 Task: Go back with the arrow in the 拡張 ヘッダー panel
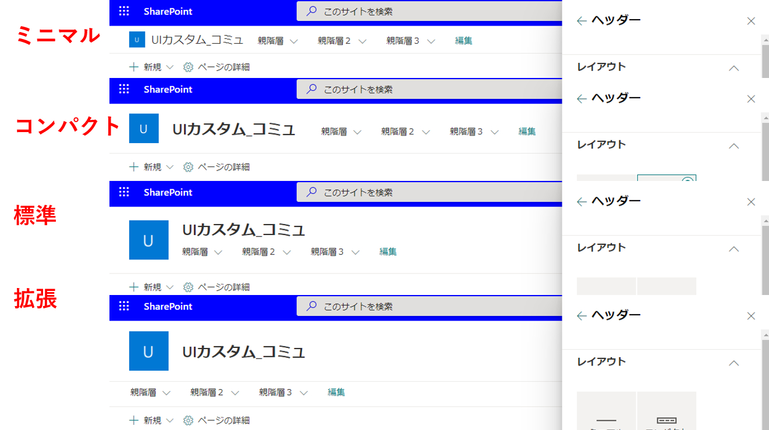[581, 316]
